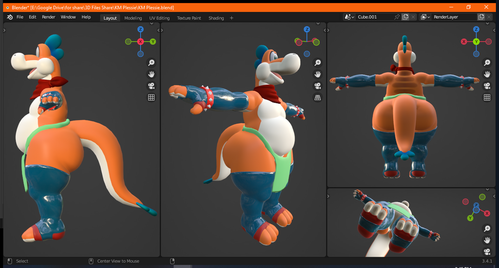Switch to the Texture Paint workspace tab
499x268 pixels.
(x=189, y=18)
